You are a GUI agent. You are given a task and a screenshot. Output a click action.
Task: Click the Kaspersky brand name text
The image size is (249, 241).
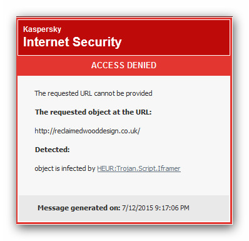coord(42,29)
